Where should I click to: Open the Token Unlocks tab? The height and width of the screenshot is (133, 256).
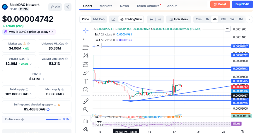click(x=149, y=6)
